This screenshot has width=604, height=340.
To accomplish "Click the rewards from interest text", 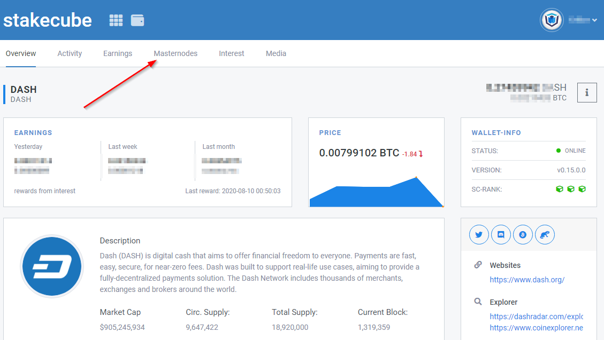I will [45, 191].
